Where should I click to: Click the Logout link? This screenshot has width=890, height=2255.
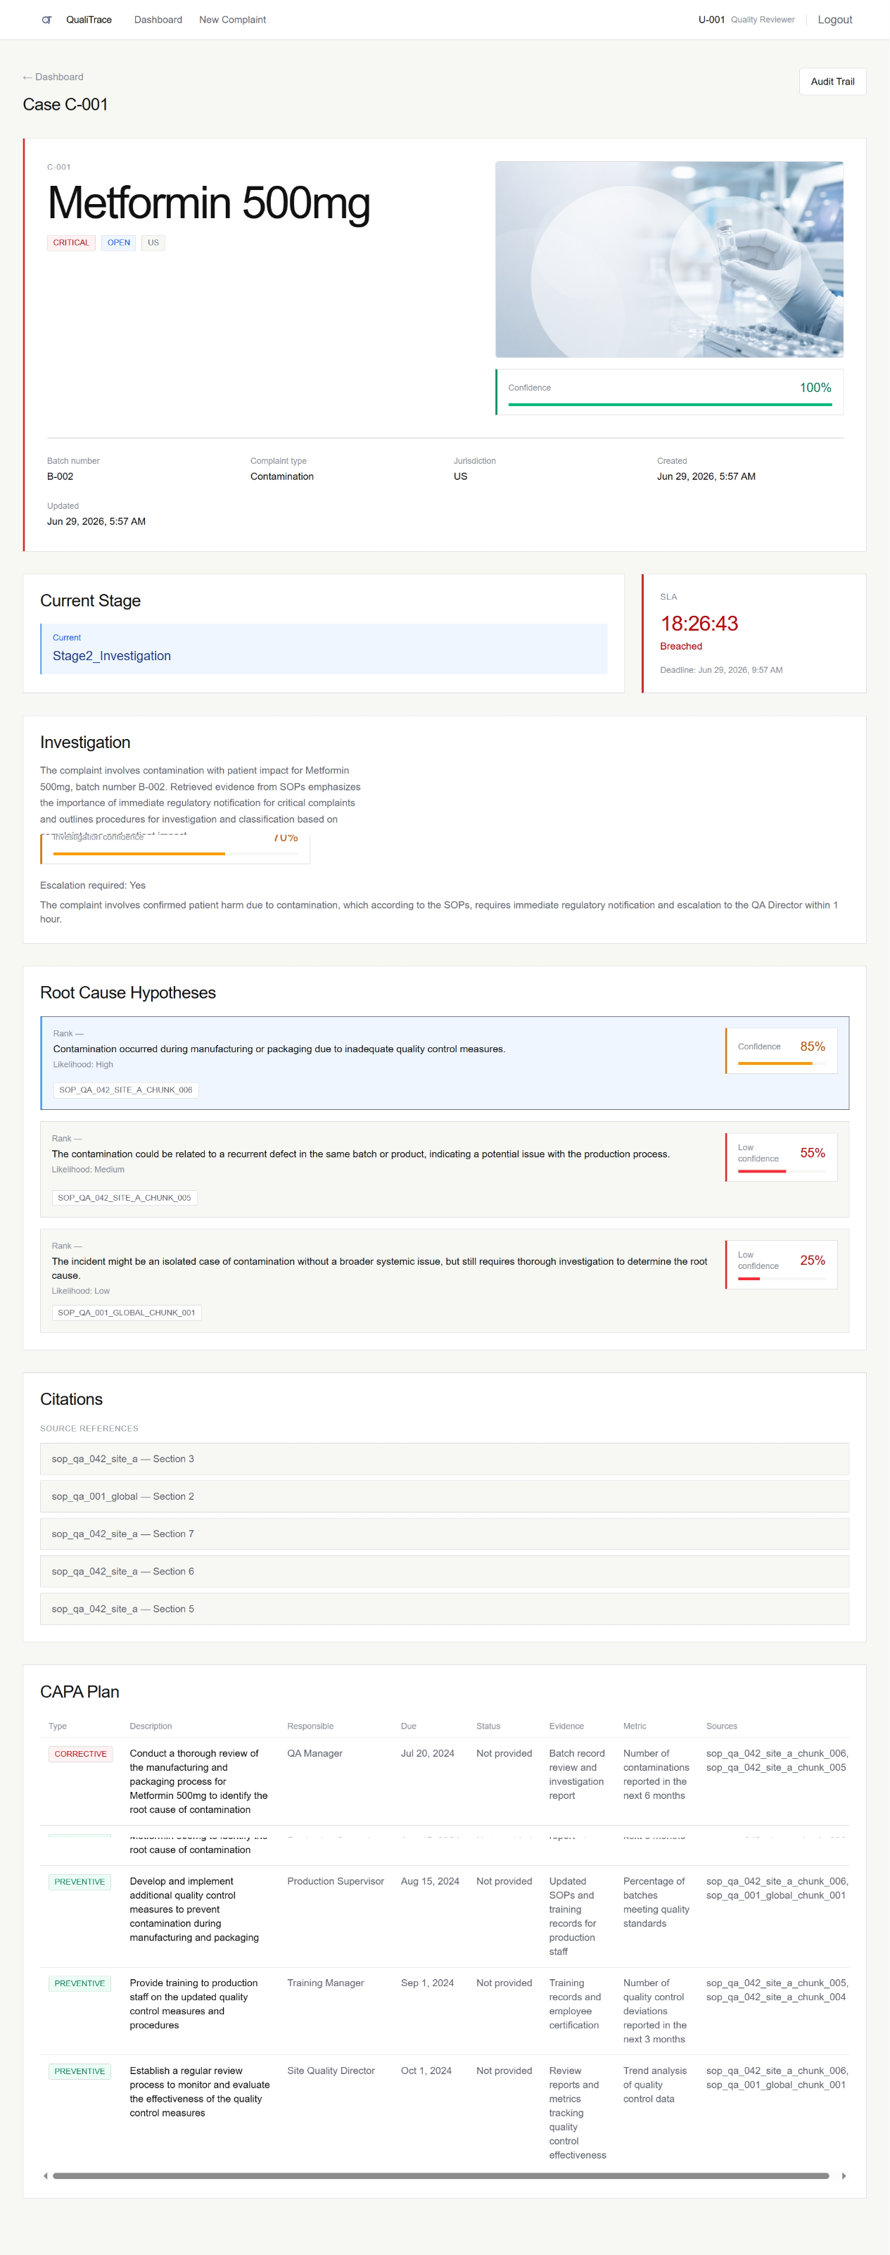point(835,19)
